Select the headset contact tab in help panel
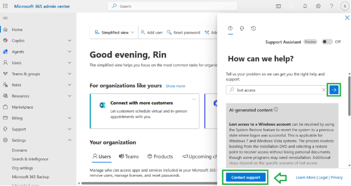 242,28
